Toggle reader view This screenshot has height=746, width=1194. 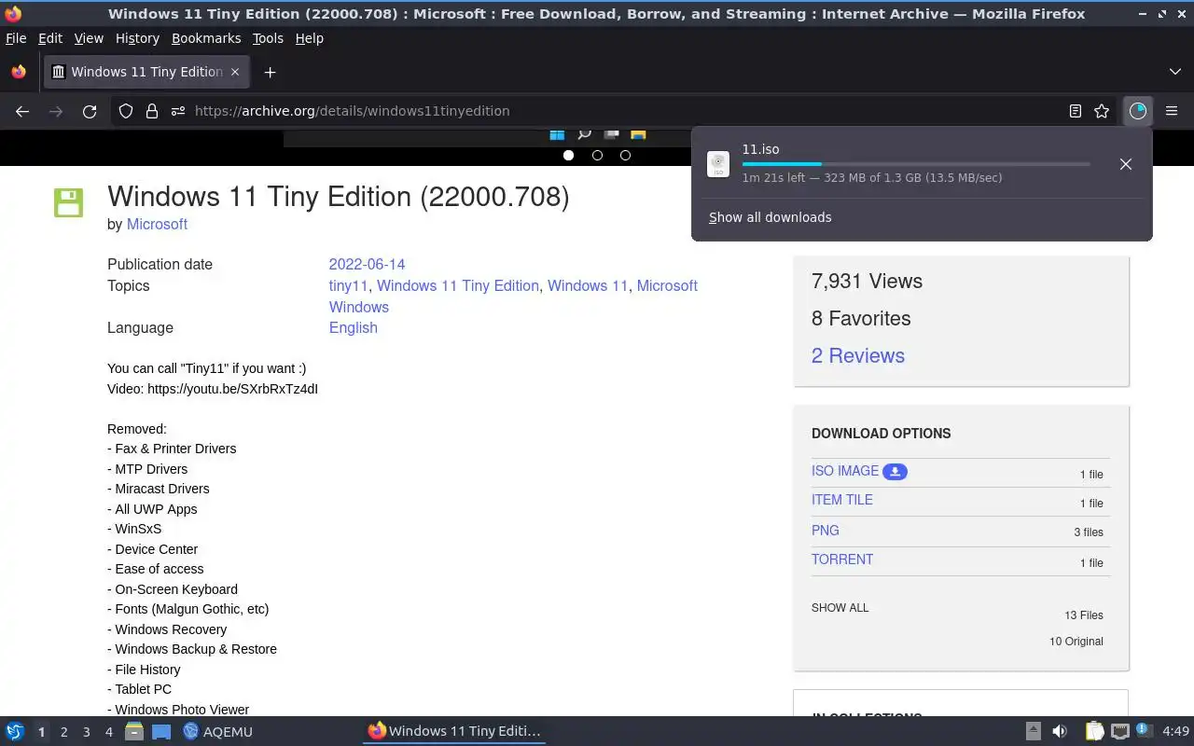point(1076,111)
